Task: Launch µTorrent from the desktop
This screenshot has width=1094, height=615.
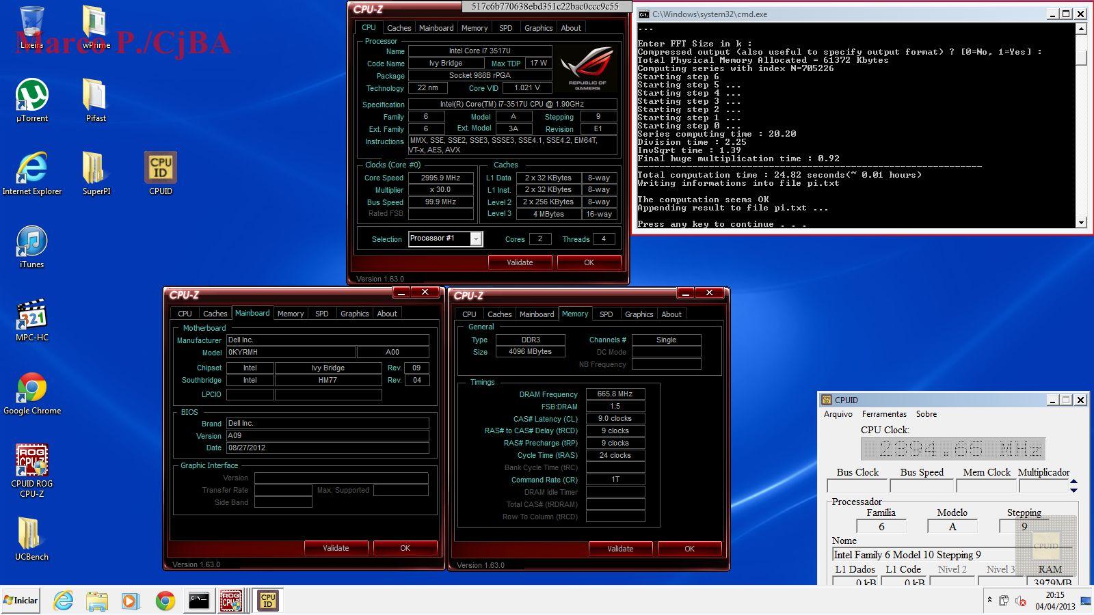Action: tap(31, 101)
